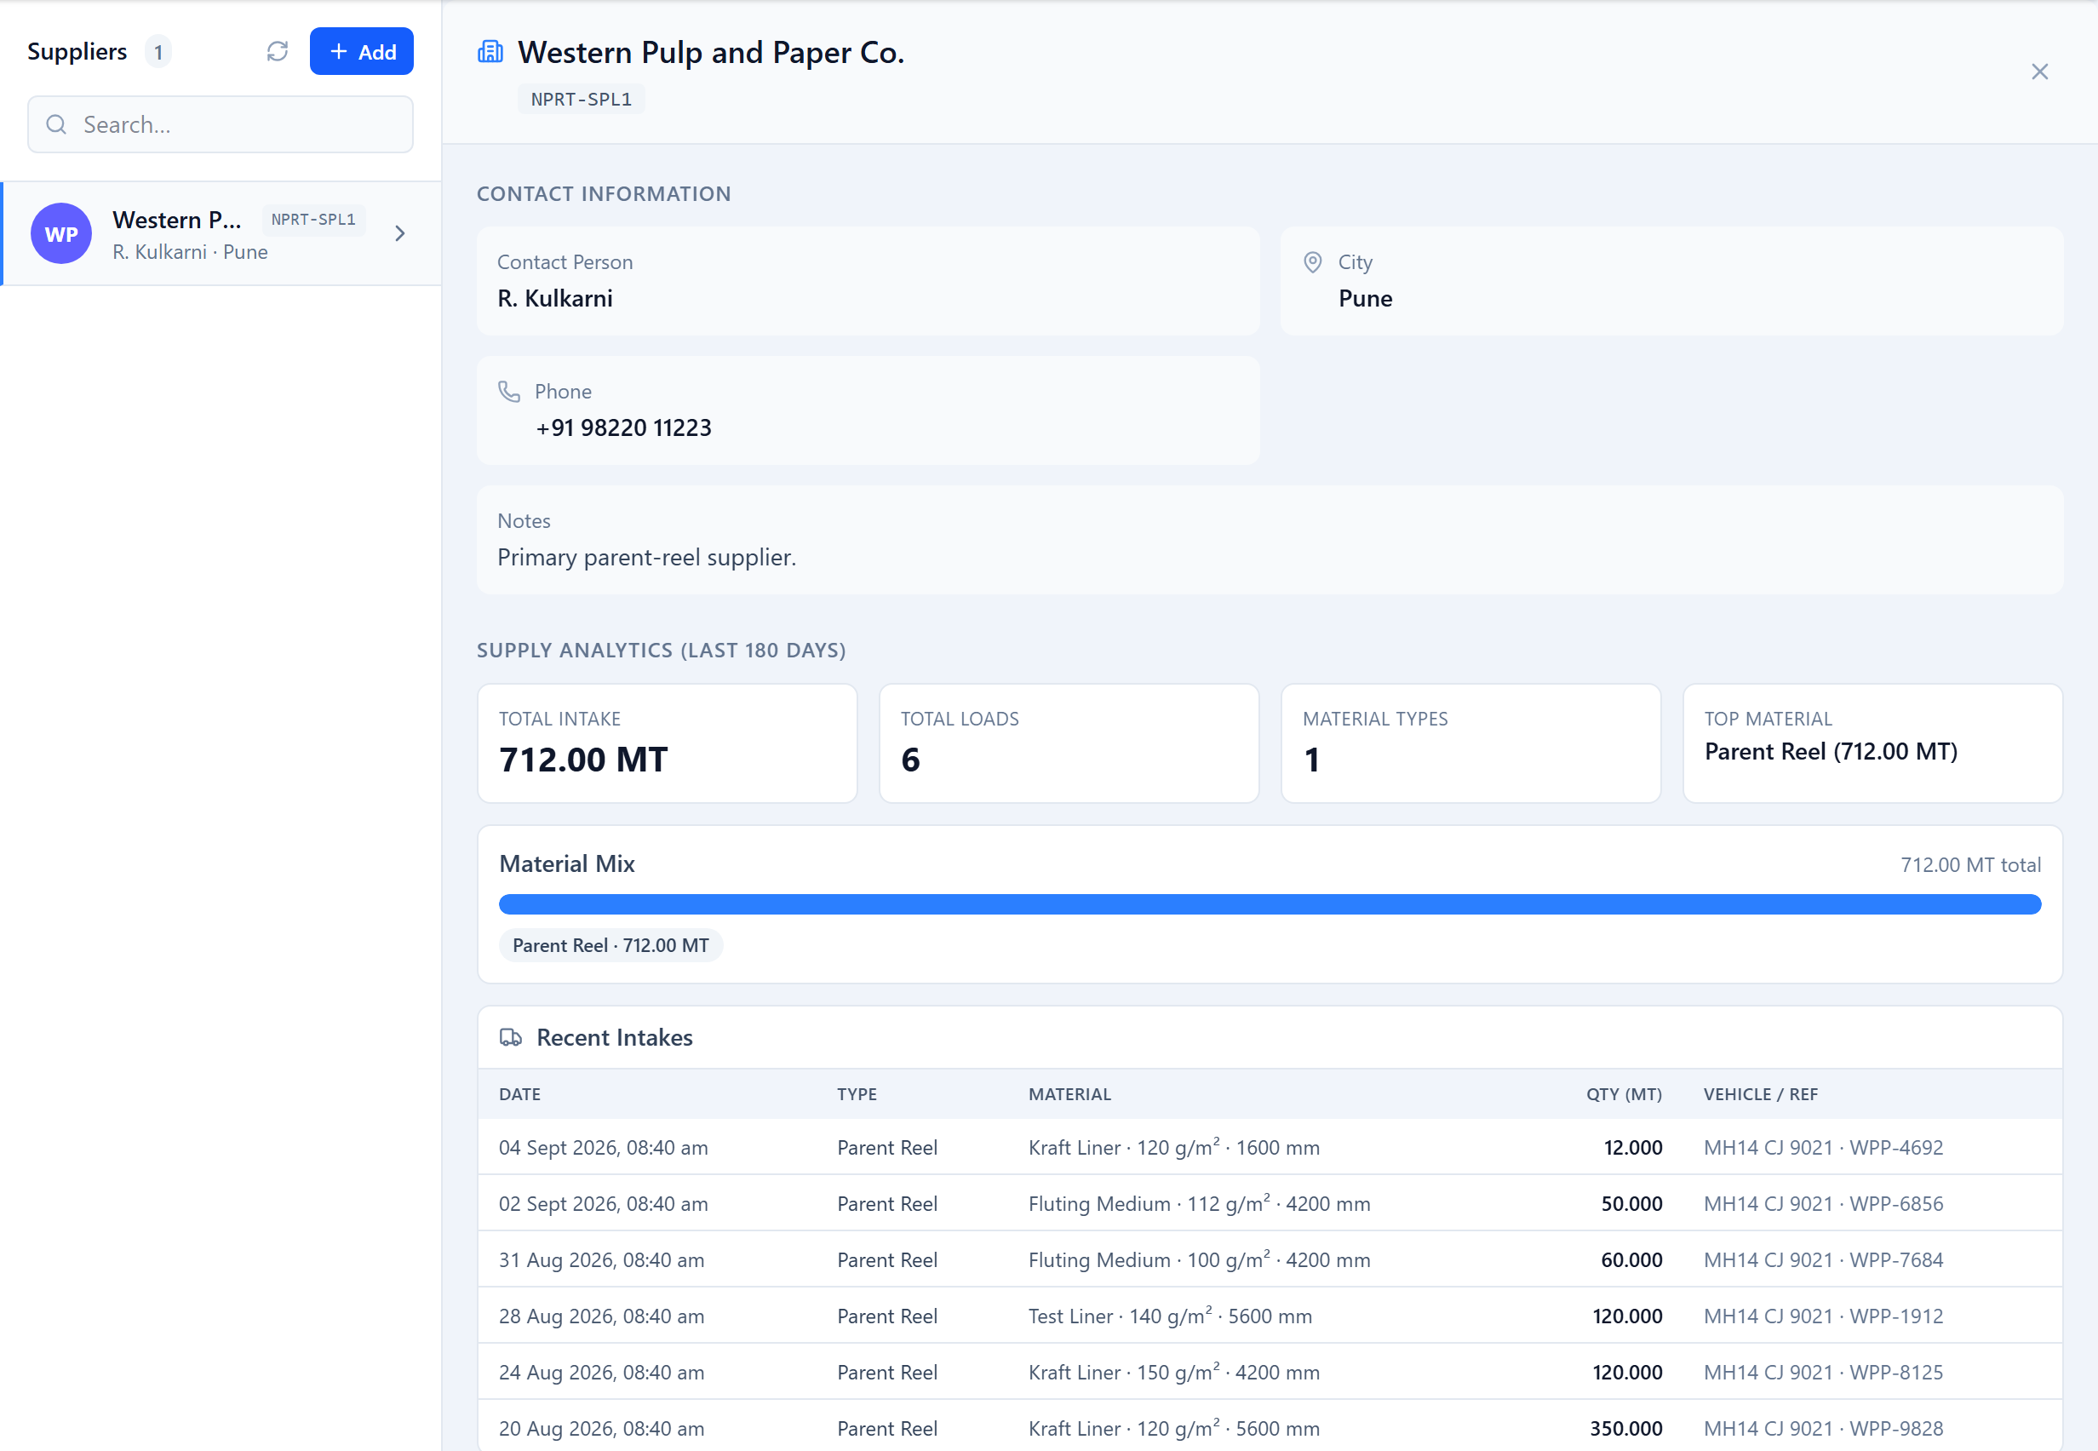Click the Material Types card showing 1
The image size is (2098, 1451).
click(1470, 743)
